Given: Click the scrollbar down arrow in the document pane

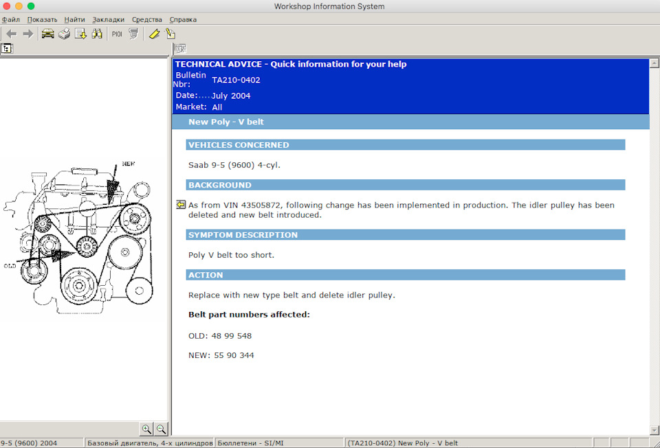Looking at the screenshot, I should (654, 430).
